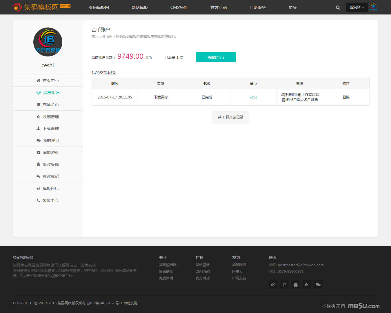391x313 pixels.
Task: Click the WeChat icon in footer
Action: [x=318, y=285]
